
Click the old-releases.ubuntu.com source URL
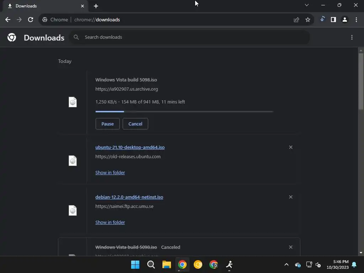(x=128, y=157)
